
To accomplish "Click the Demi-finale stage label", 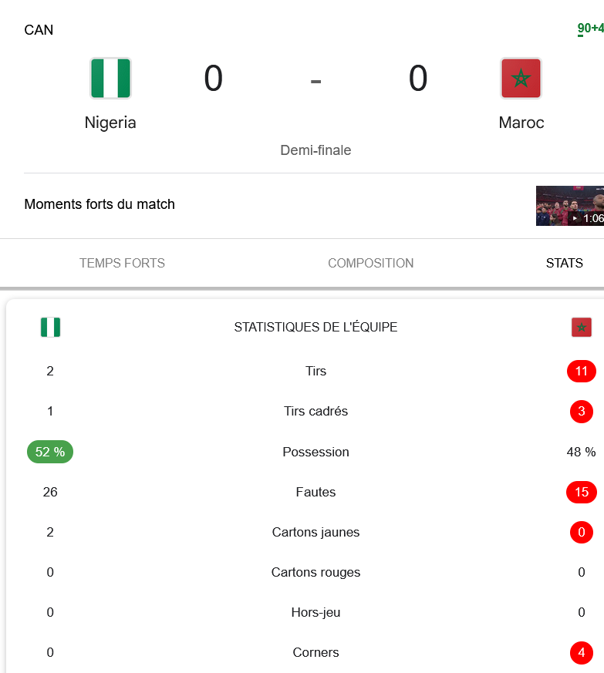I will [x=315, y=150].
